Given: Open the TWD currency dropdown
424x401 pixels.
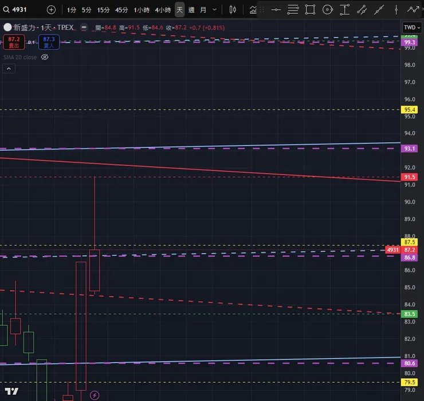Looking at the screenshot, I should pyautogui.click(x=412, y=28).
